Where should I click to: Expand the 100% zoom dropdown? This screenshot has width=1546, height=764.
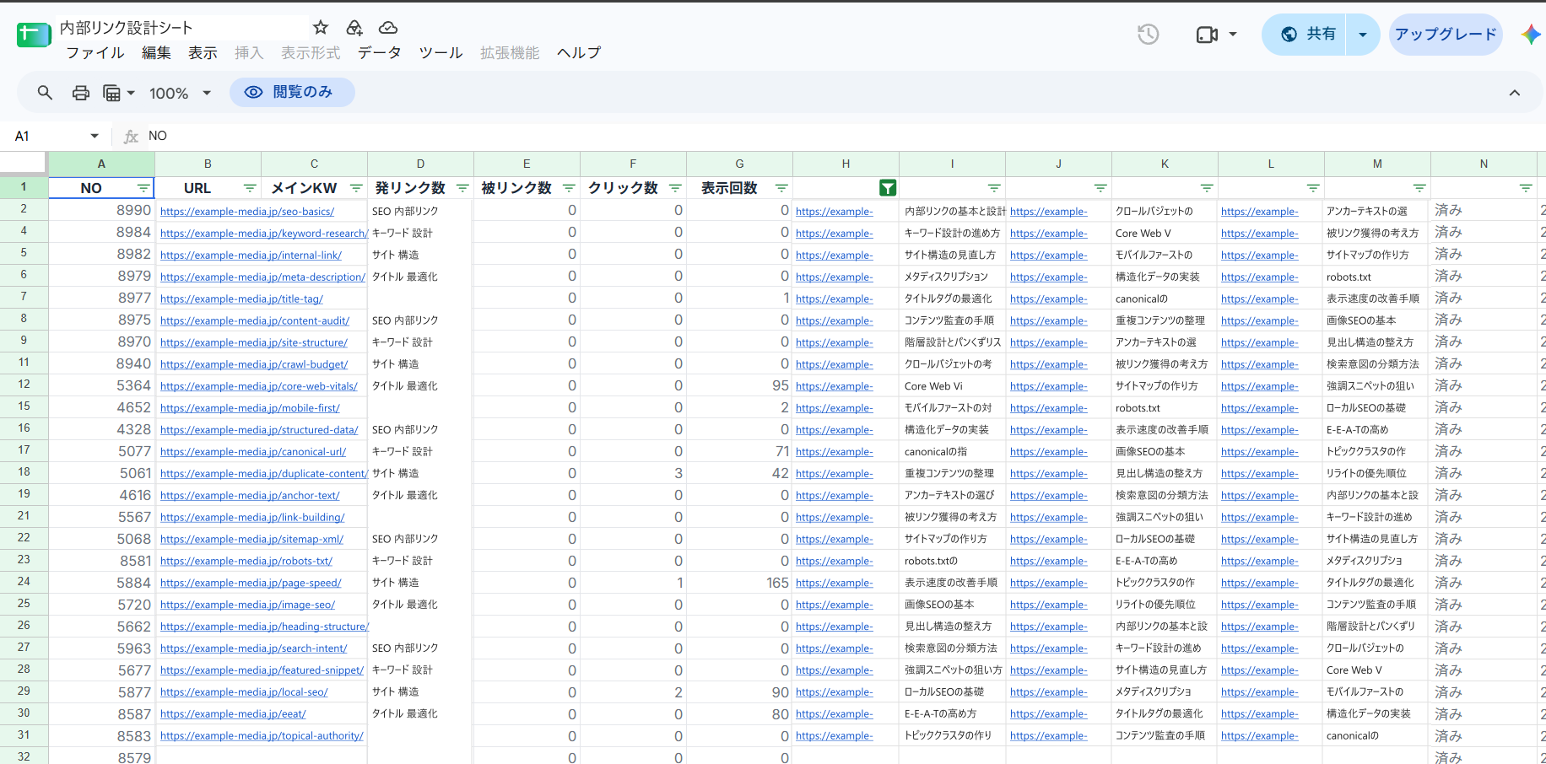(207, 93)
